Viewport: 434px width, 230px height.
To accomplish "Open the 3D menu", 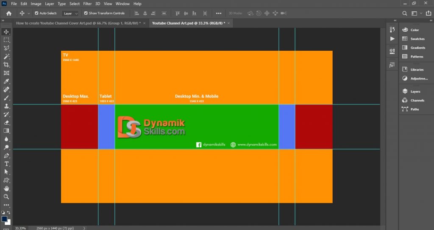I will pyautogui.click(x=98, y=4).
